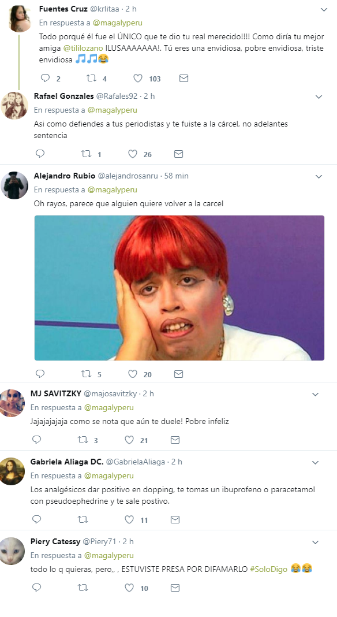337x617 pixels.
Task: Send Rafael Gonzales's tweet via direct message
Action: (178, 154)
